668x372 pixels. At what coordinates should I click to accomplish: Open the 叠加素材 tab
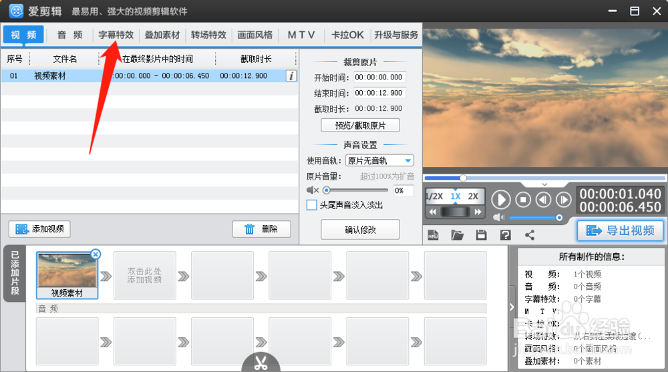click(x=162, y=35)
